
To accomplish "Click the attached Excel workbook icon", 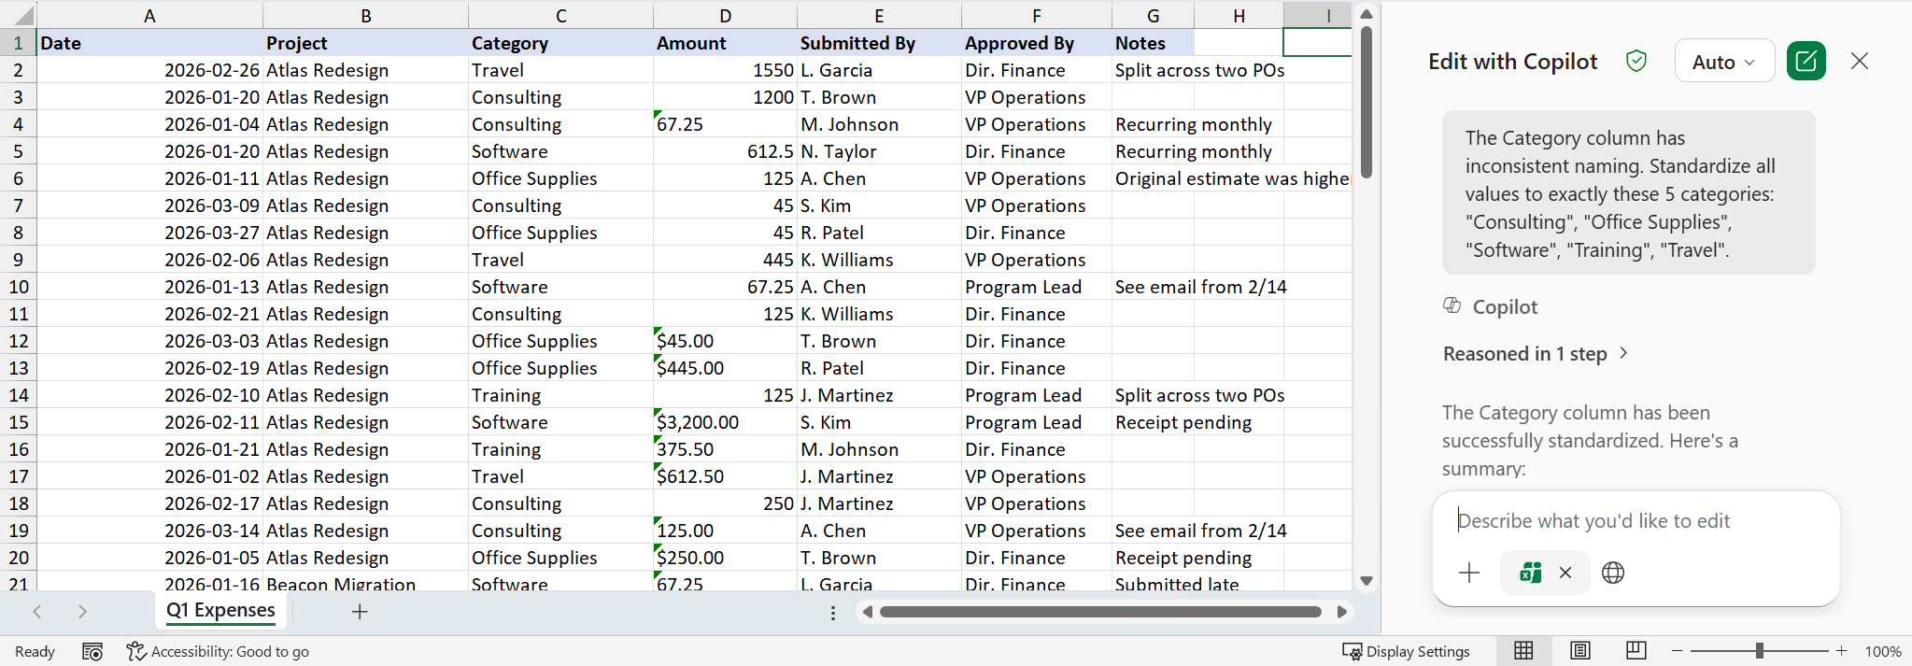I will pyautogui.click(x=1530, y=573).
